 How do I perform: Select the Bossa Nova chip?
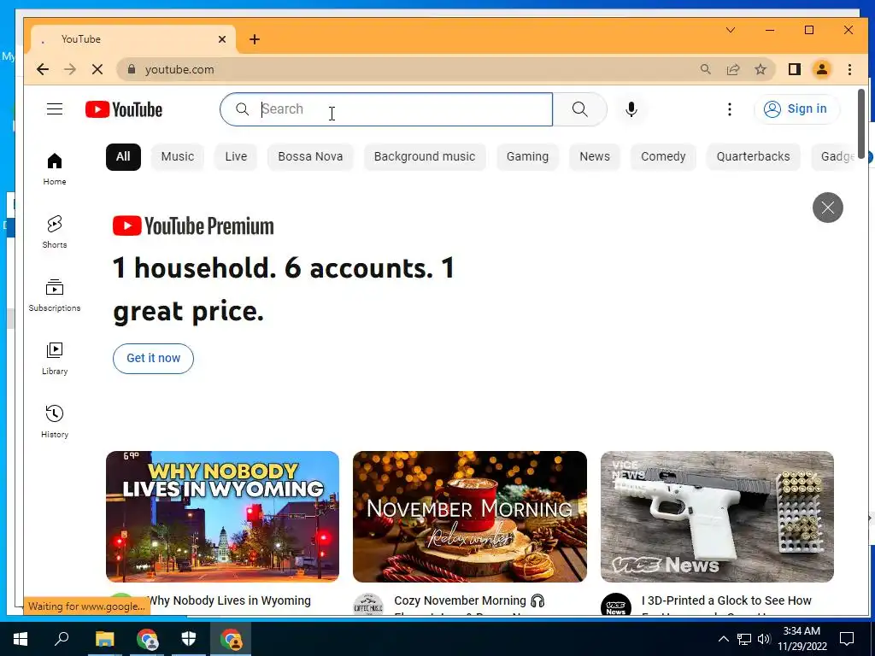(x=310, y=157)
